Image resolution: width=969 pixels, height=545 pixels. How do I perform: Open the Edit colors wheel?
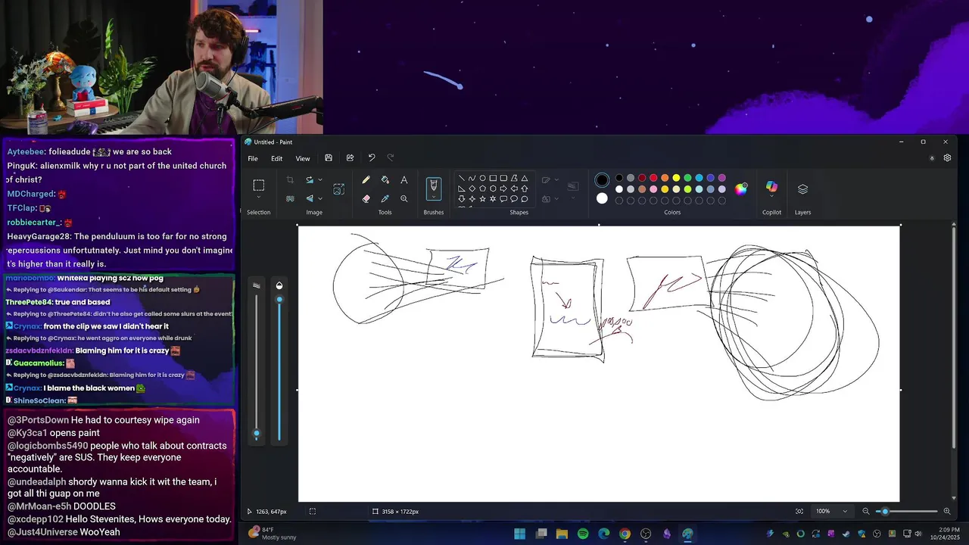(x=741, y=188)
